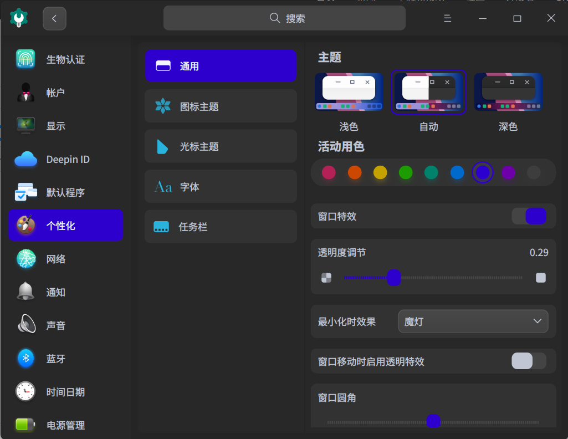
Task: Pick the red active accent color
Action: [x=329, y=172]
